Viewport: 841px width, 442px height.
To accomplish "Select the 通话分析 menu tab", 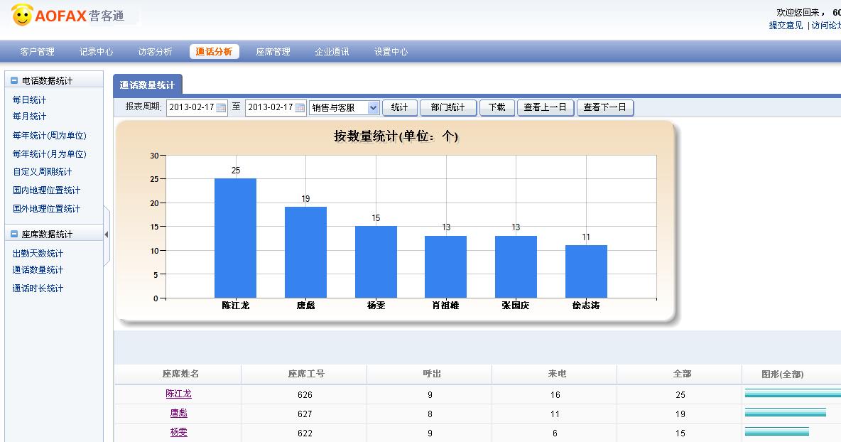I will (x=214, y=51).
